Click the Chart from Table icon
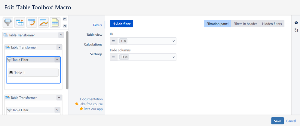300x126 pixels. [43, 22]
